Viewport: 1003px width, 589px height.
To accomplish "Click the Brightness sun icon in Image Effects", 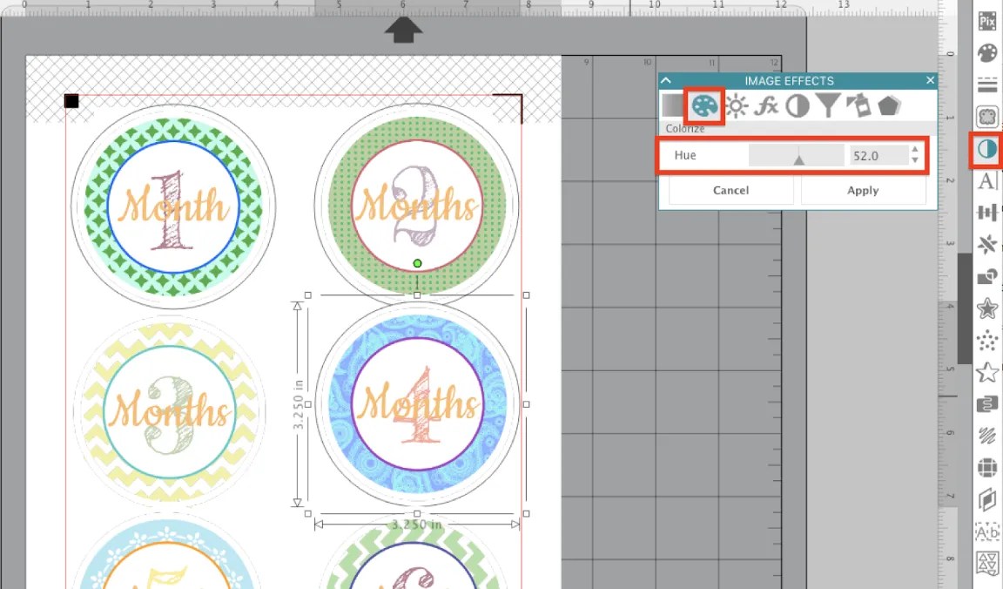I will 737,105.
